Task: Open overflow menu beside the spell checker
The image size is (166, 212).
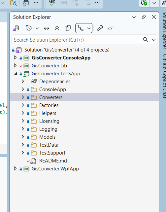Action: [x=97, y=3]
